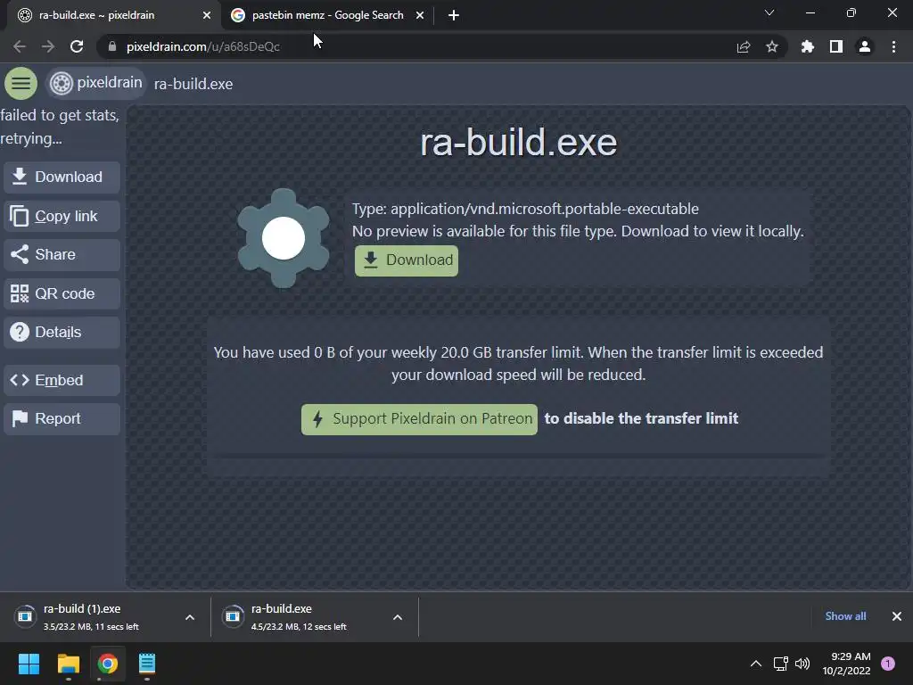Bookmark this page with the star
Image resolution: width=913 pixels, height=685 pixels.
(x=772, y=46)
